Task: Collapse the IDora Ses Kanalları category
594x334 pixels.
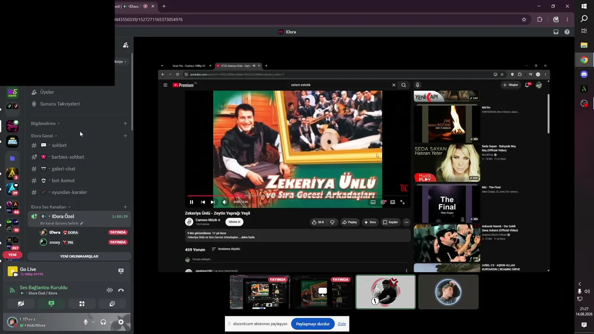Action: coord(51,207)
